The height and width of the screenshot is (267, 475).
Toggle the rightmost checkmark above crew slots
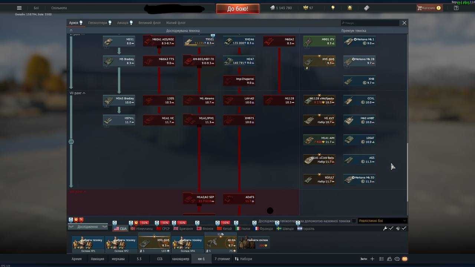pos(404,228)
